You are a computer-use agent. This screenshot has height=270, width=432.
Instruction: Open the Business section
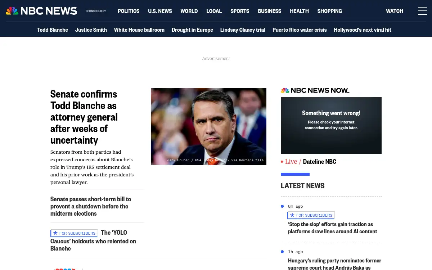[x=269, y=11]
